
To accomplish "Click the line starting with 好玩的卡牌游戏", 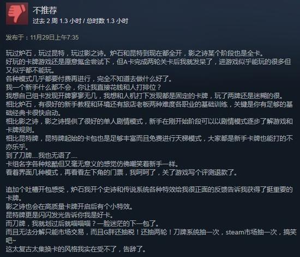I will [x=148, y=62].
